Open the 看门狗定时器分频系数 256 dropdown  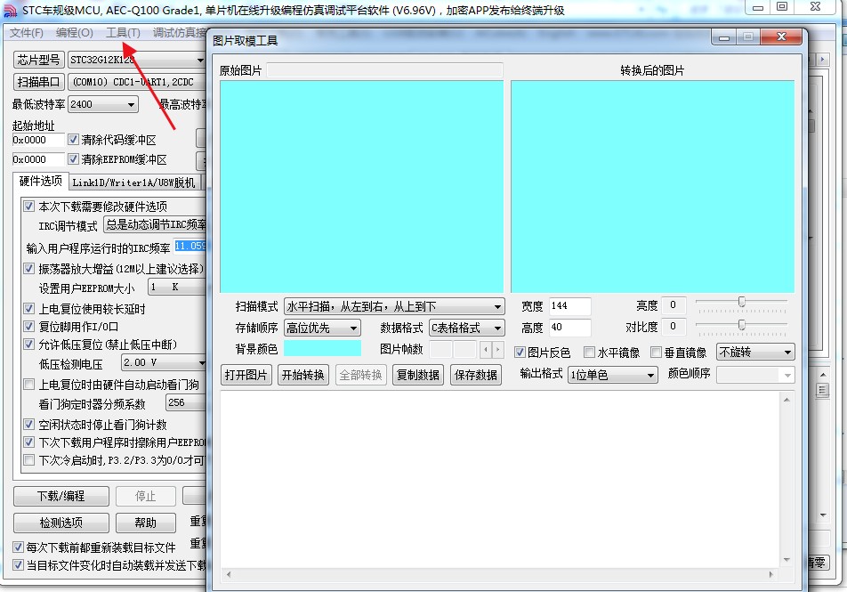[186, 402]
